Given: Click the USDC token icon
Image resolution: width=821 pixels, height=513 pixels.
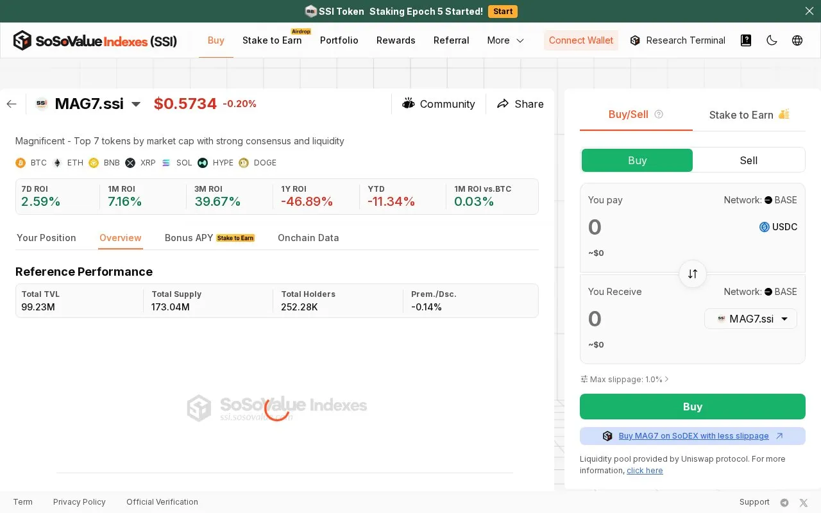Looking at the screenshot, I should pos(765,227).
